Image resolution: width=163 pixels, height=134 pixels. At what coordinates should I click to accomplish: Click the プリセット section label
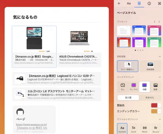point(122,22)
